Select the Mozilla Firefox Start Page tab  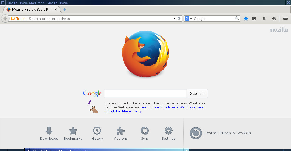(x=32, y=10)
